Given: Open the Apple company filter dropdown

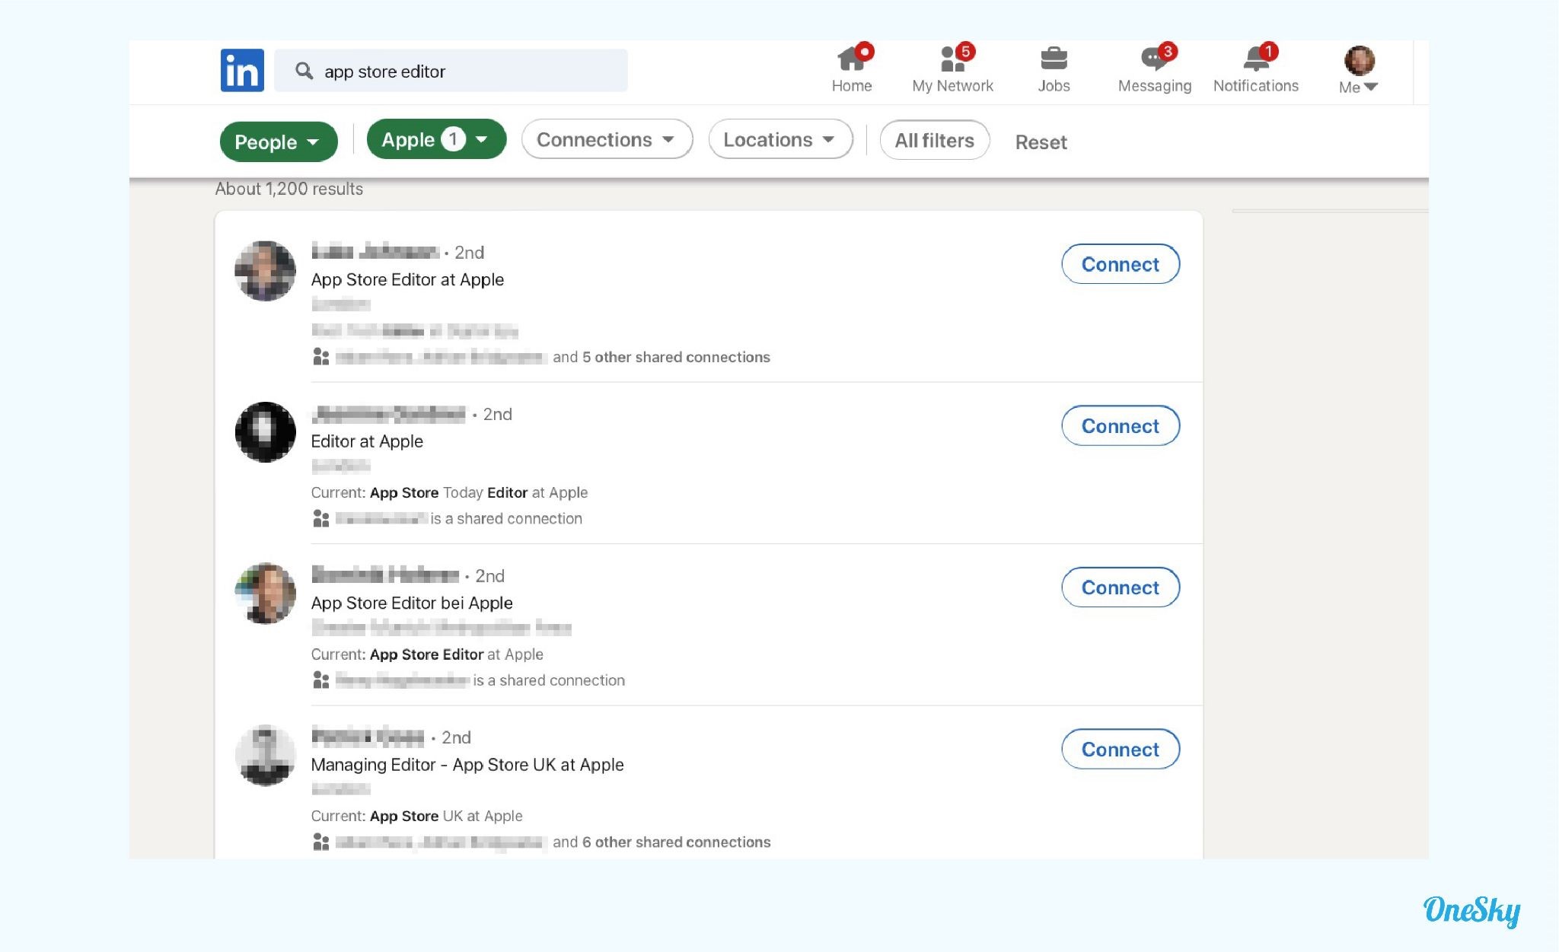Looking at the screenshot, I should [x=436, y=139].
